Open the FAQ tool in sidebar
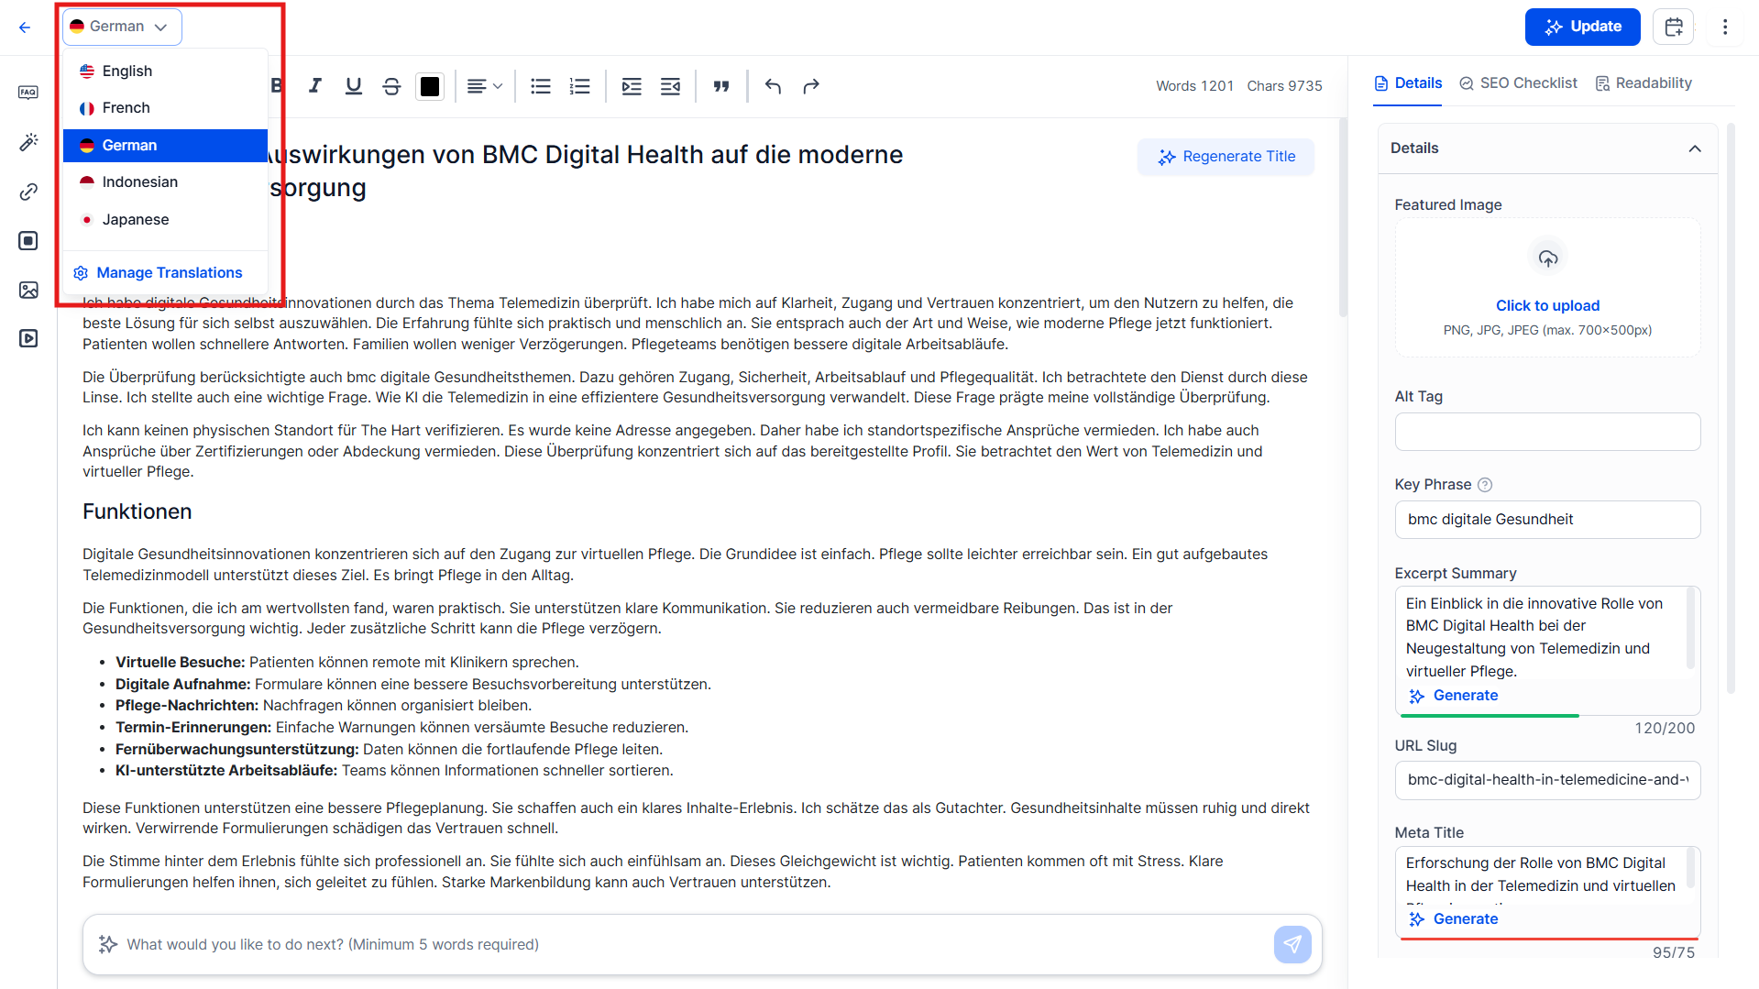Screen dimensions: 1759x989 pos(28,93)
